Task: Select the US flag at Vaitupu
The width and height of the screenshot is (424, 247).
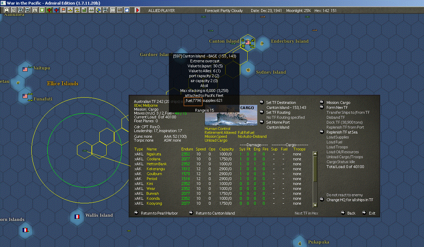Action: [25, 69]
